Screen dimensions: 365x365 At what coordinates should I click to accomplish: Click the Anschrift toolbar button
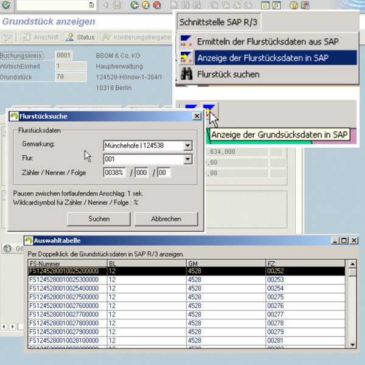click(41, 37)
